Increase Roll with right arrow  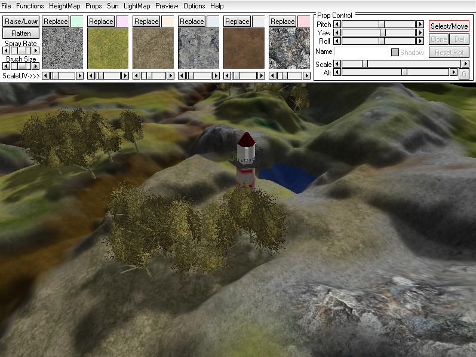click(420, 41)
